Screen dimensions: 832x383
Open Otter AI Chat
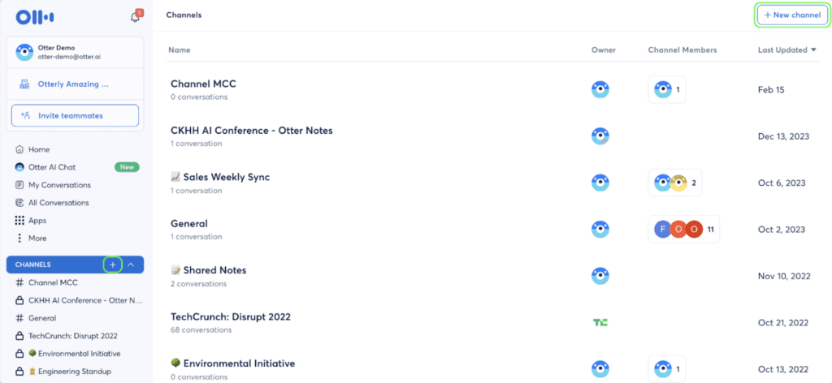(x=52, y=167)
